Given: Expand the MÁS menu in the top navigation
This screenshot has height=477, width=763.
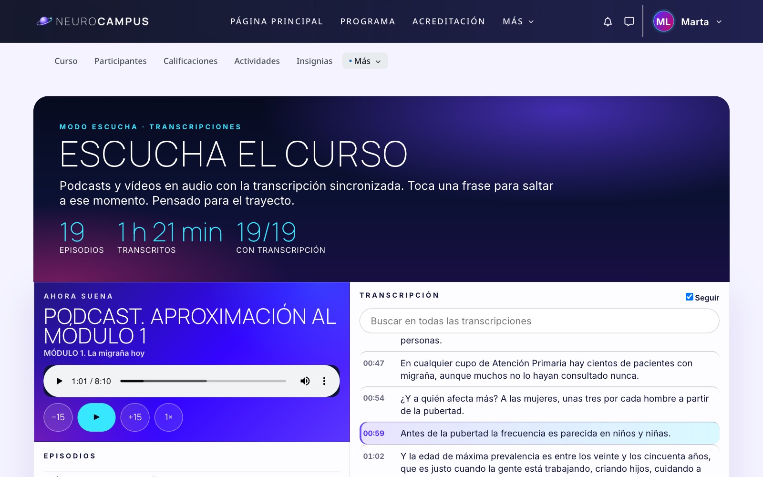Looking at the screenshot, I should 518,21.
